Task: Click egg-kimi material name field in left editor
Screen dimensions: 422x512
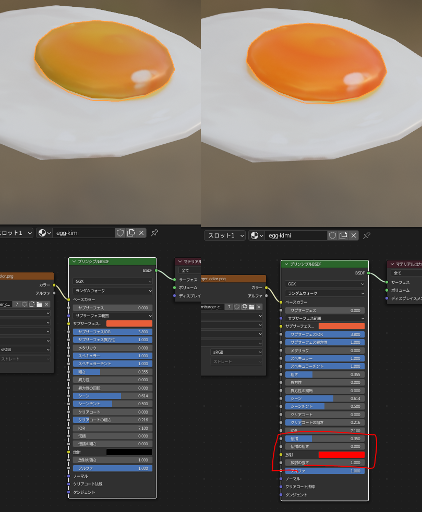Action: [82, 233]
